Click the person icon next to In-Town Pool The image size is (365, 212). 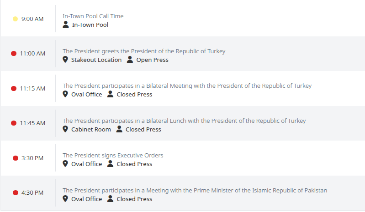point(66,25)
